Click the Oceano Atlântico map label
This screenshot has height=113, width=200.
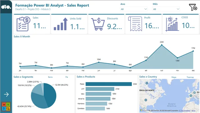172,105
